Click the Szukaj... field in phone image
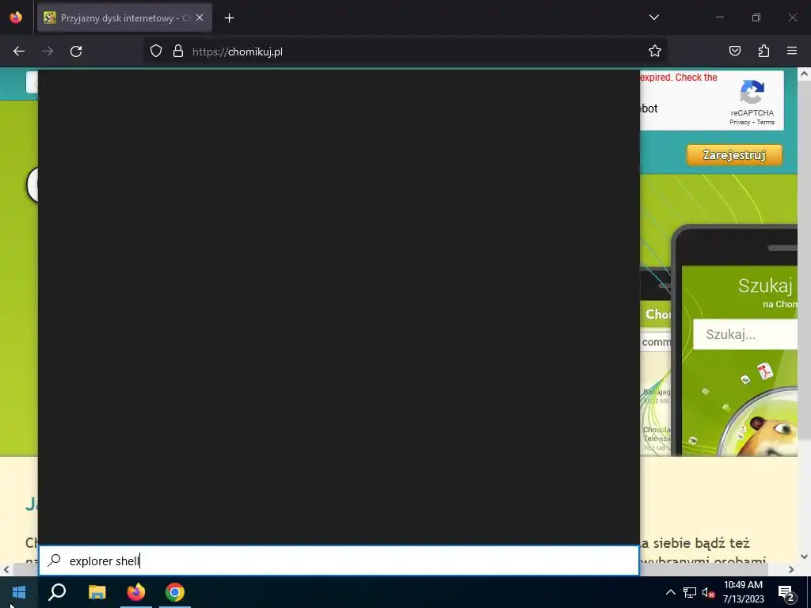 [744, 335]
